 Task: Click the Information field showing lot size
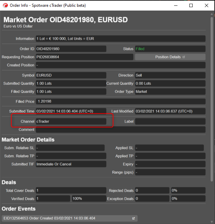point(121,39)
